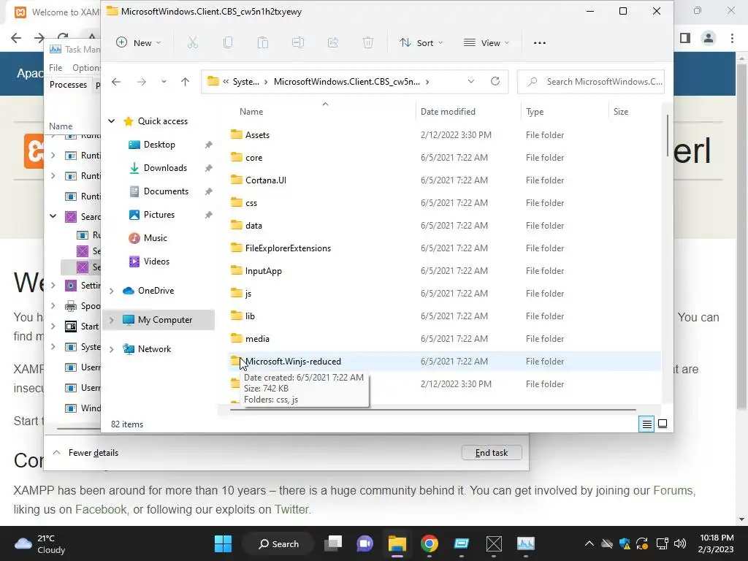Open File Explorer from taskbar
The height and width of the screenshot is (561, 748).
coord(397,543)
